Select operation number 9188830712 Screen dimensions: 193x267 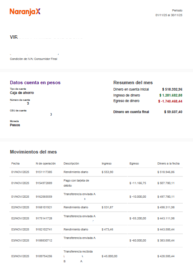[44, 241]
